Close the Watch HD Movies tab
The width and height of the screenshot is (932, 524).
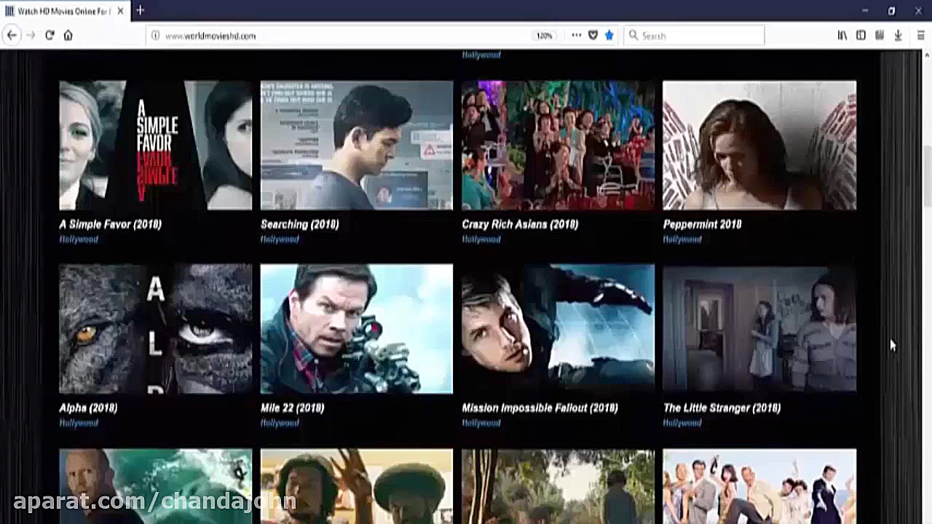point(119,11)
